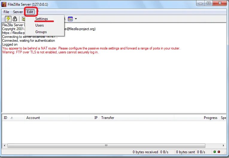Choose Settings from the Edit menu
Image resolution: width=229 pixels, height=158 pixels.
click(x=45, y=19)
